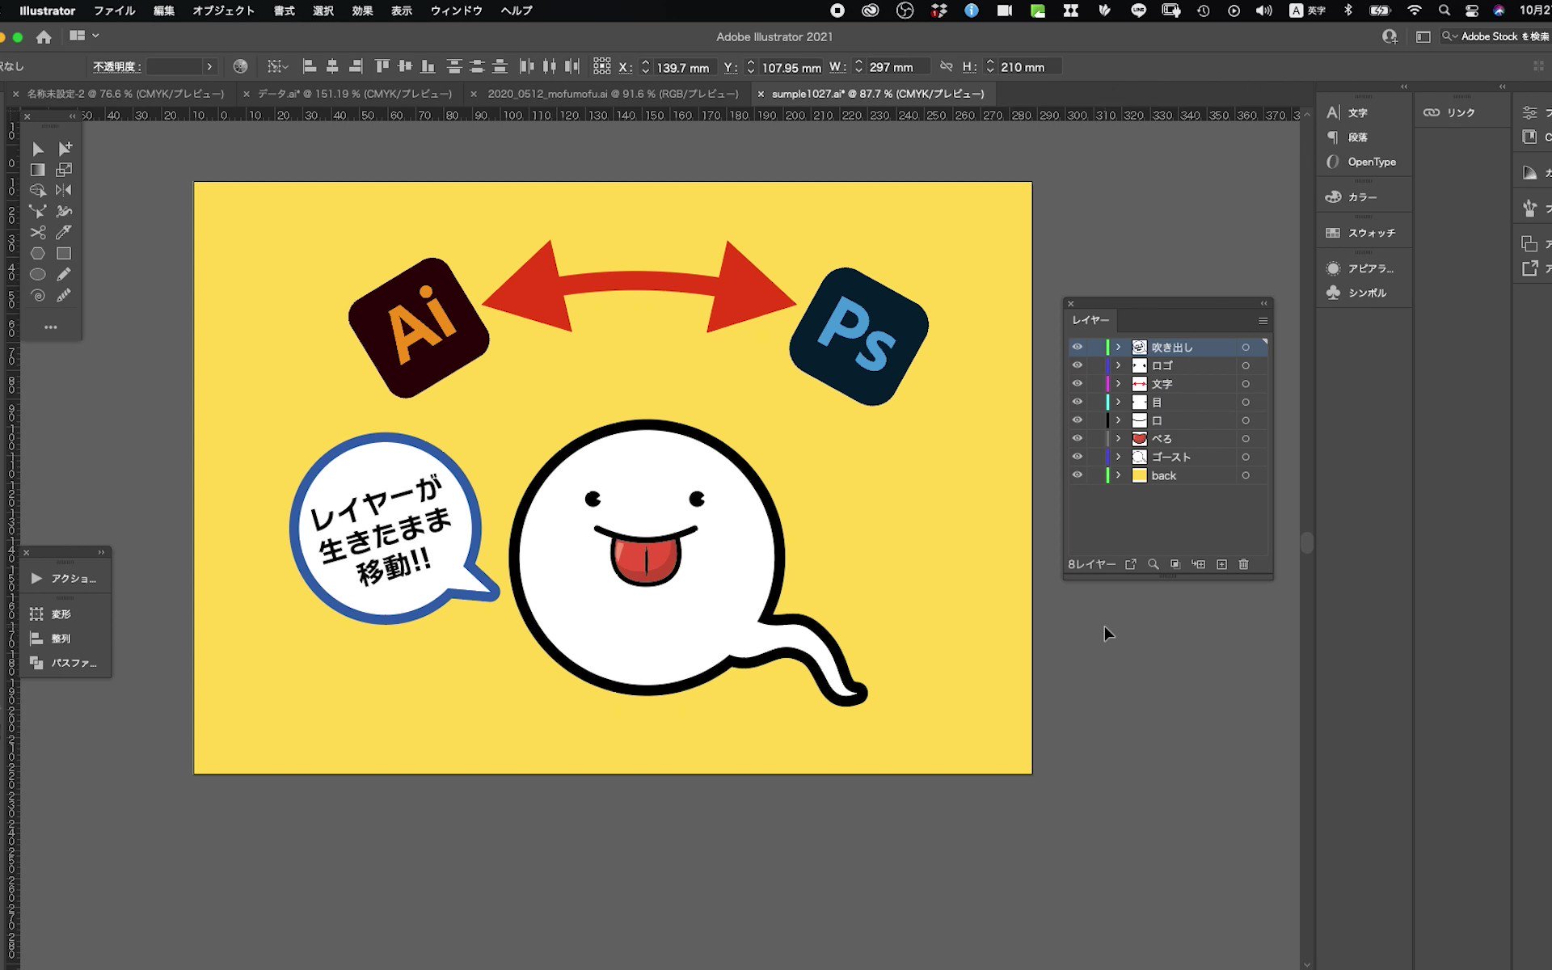Expand the 文字 layer contents
The width and height of the screenshot is (1552, 970).
click(1119, 384)
